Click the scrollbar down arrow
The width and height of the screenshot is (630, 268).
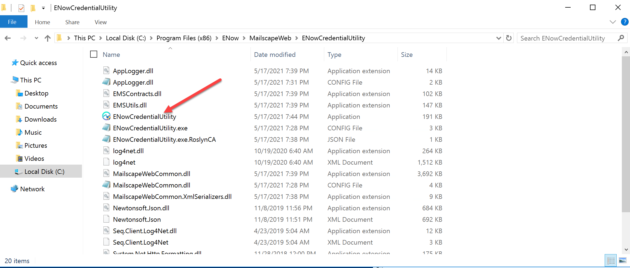626,249
